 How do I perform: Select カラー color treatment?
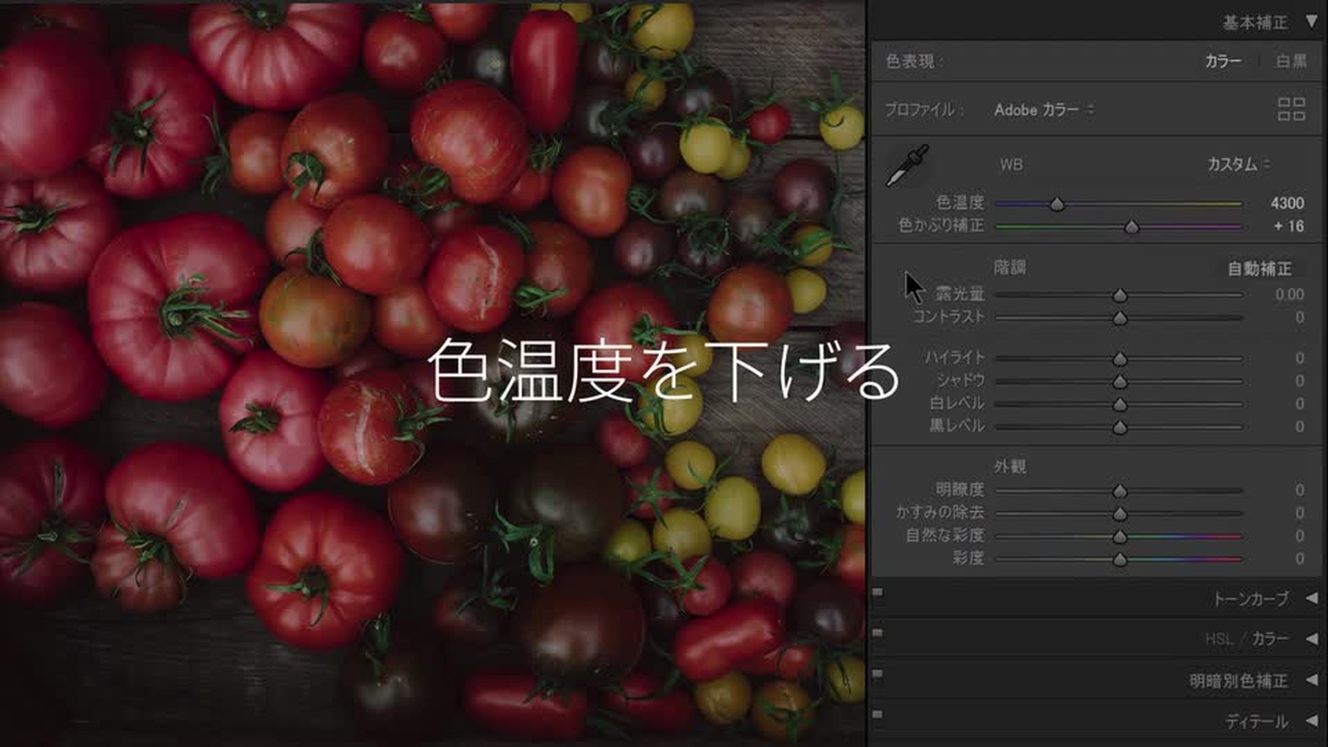(1223, 62)
